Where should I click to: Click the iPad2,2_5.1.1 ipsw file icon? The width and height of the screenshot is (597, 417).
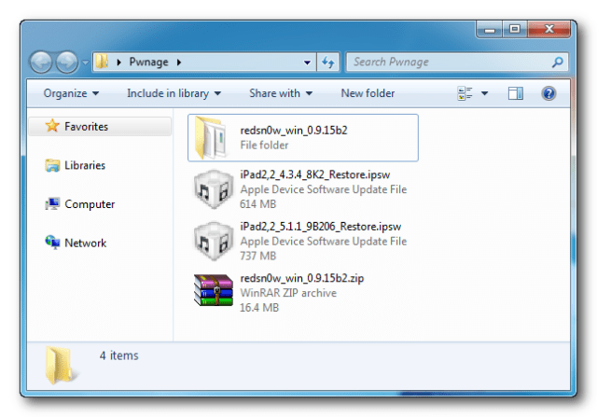pyautogui.click(x=214, y=241)
